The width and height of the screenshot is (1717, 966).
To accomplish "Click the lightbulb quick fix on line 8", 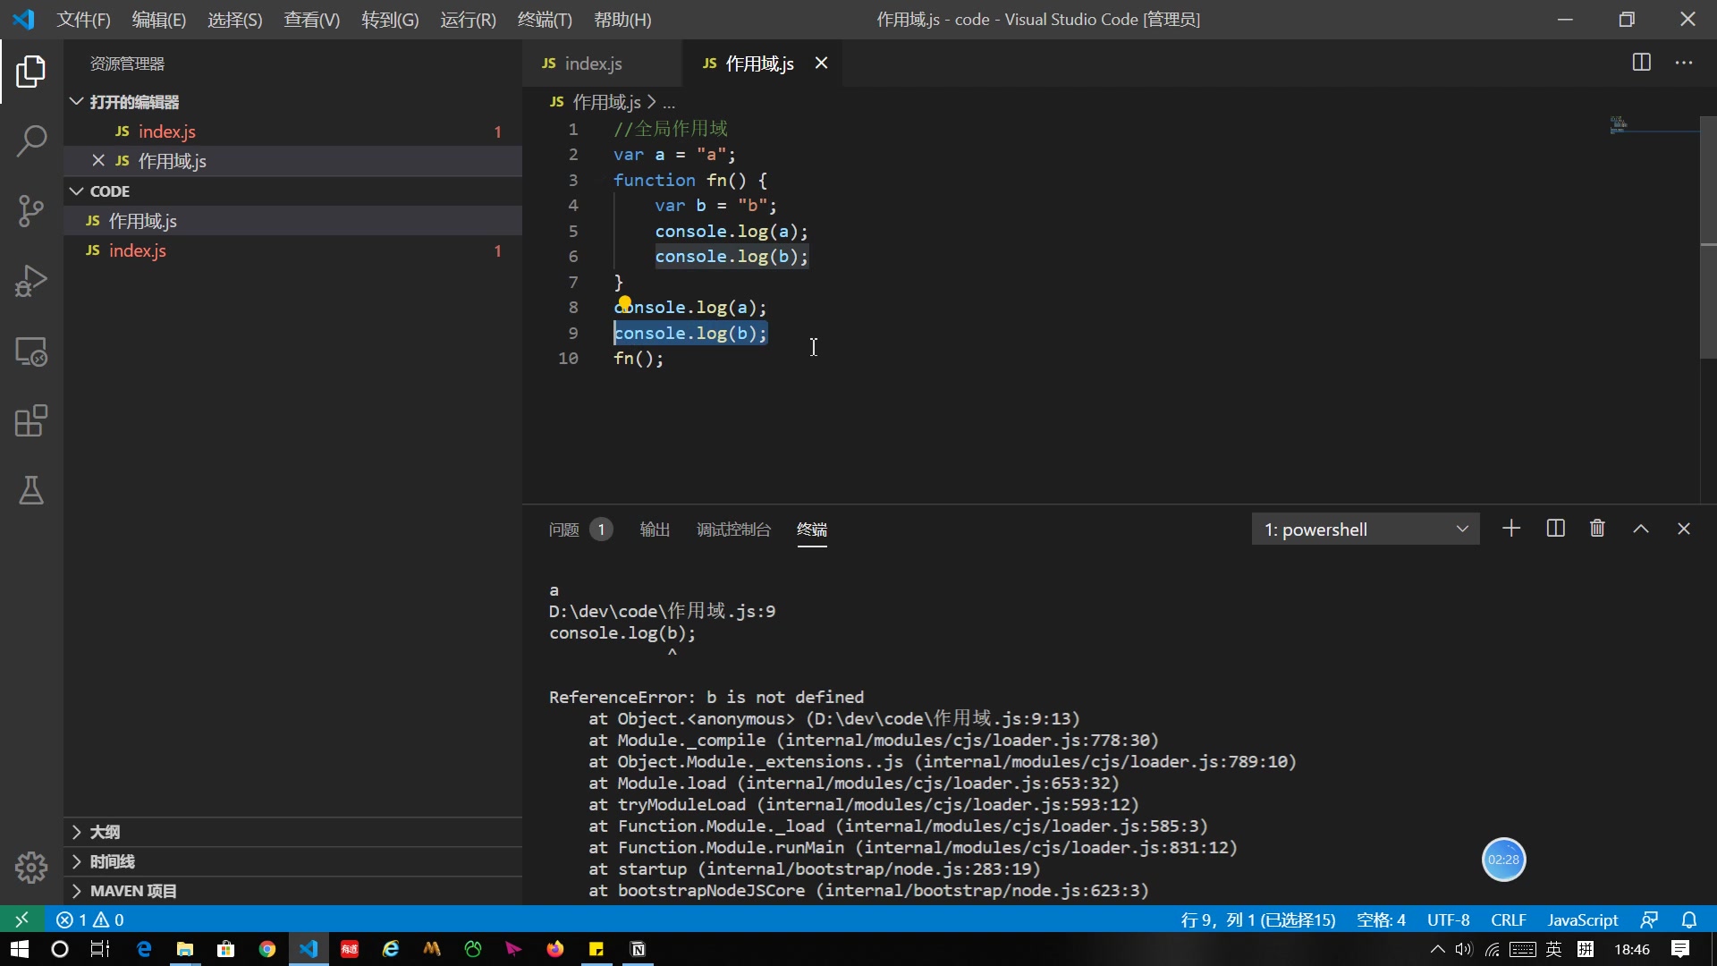I will pos(624,302).
